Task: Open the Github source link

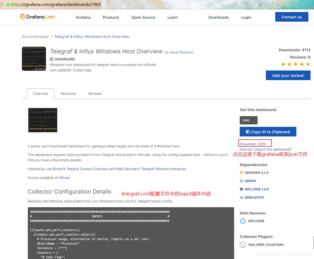Action: pyautogui.click(x=64, y=178)
